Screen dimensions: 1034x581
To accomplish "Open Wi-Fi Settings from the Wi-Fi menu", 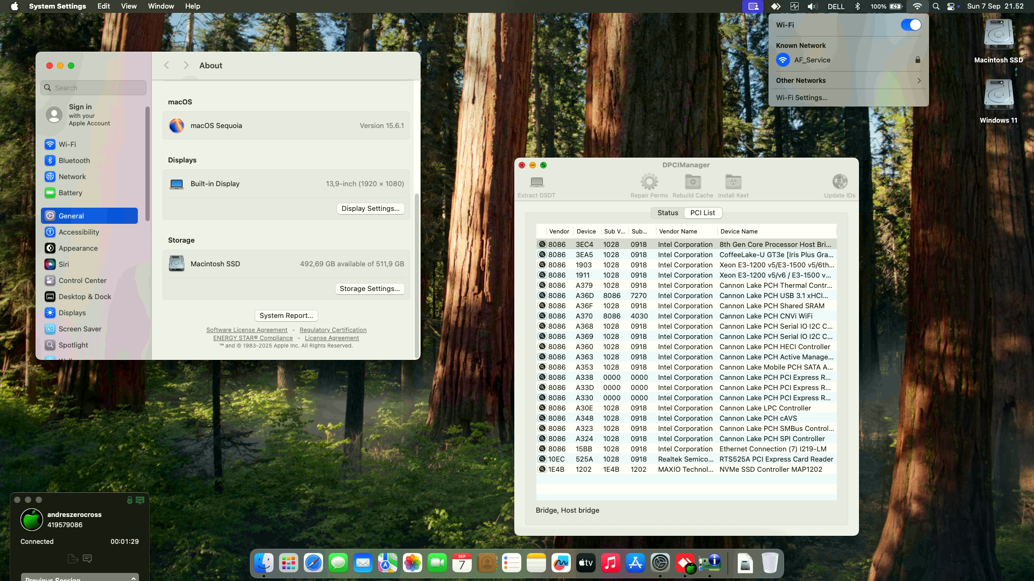I will pyautogui.click(x=848, y=98).
